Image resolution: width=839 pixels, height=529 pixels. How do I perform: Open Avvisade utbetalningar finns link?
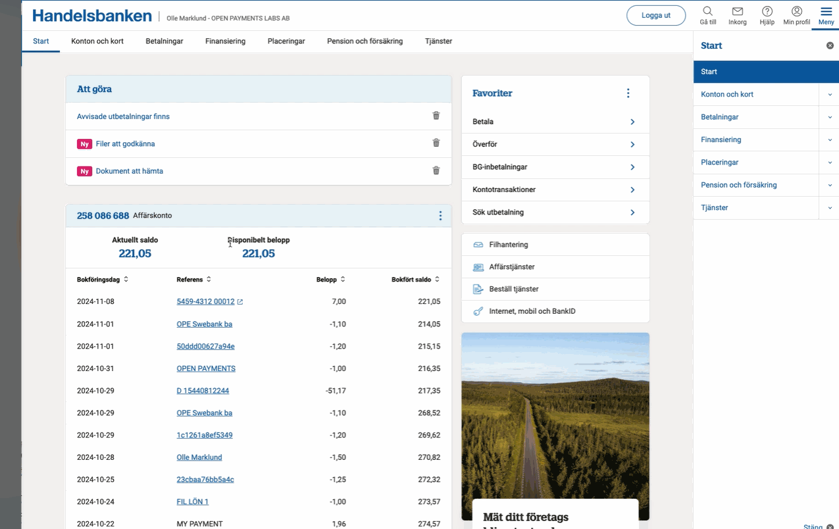tap(123, 116)
